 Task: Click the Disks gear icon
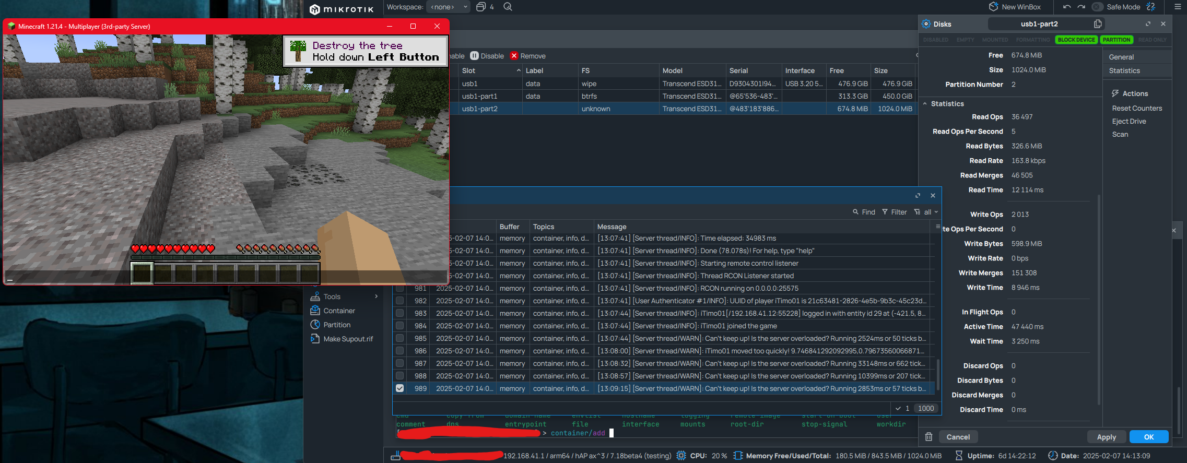(926, 24)
